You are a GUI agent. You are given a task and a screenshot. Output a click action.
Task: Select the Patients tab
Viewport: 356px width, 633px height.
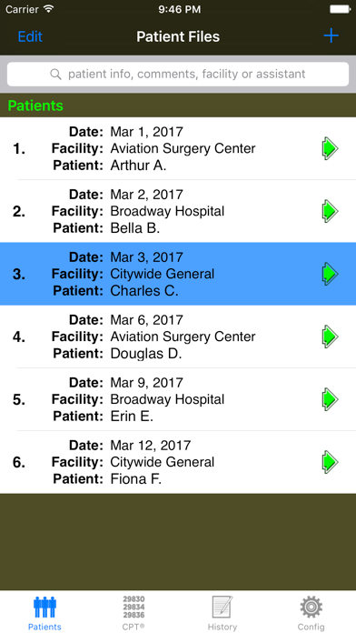[x=44, y=612]
